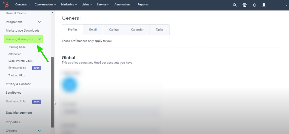Open Users & Teams settings
The width and height of the screenshot is (289, 134).
(16, 13)
